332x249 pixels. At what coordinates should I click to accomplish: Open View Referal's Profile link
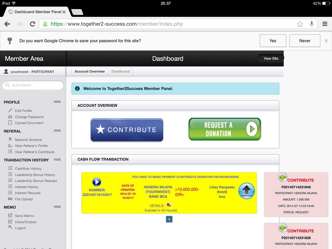point(31,146)
